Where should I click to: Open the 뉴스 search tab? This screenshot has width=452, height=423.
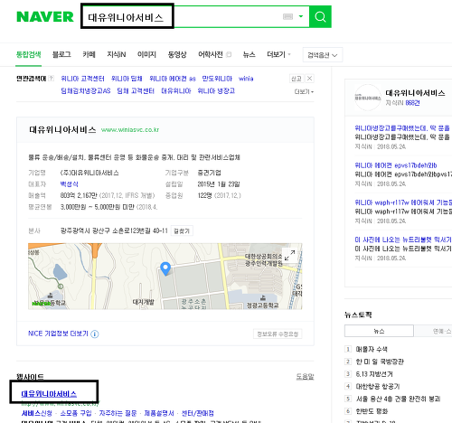[x=249, y=54]
